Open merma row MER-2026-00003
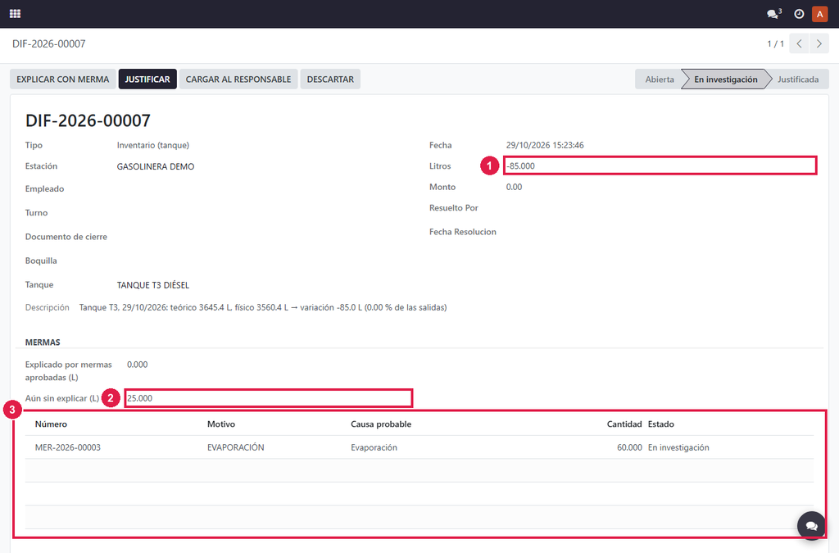 (419, 447)
